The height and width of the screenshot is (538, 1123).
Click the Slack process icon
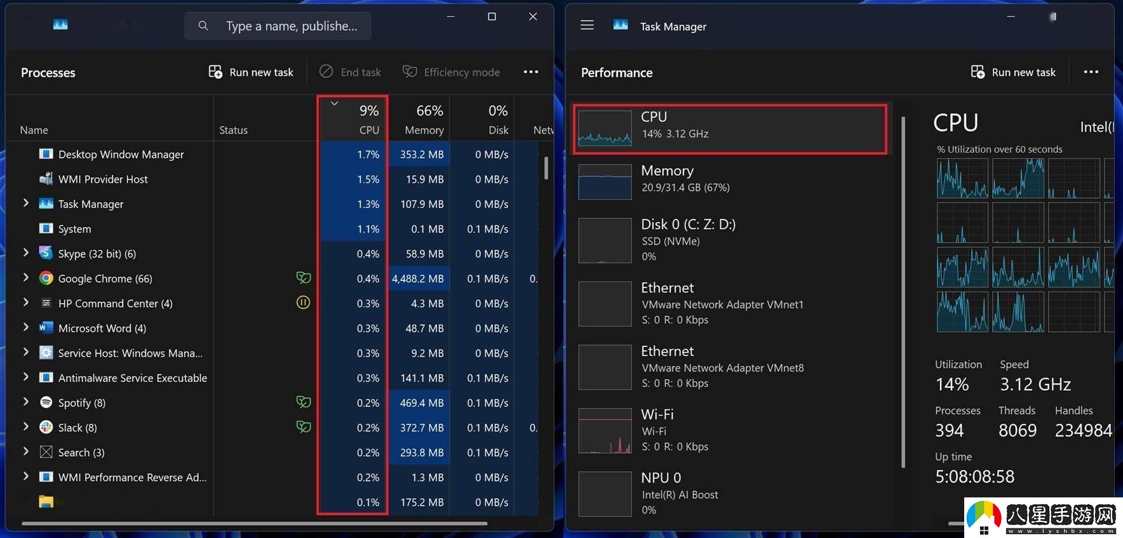[x=46, y=427]
